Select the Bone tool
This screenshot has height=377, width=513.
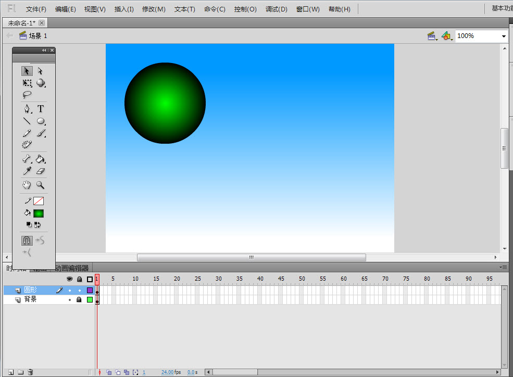(27, 159)
